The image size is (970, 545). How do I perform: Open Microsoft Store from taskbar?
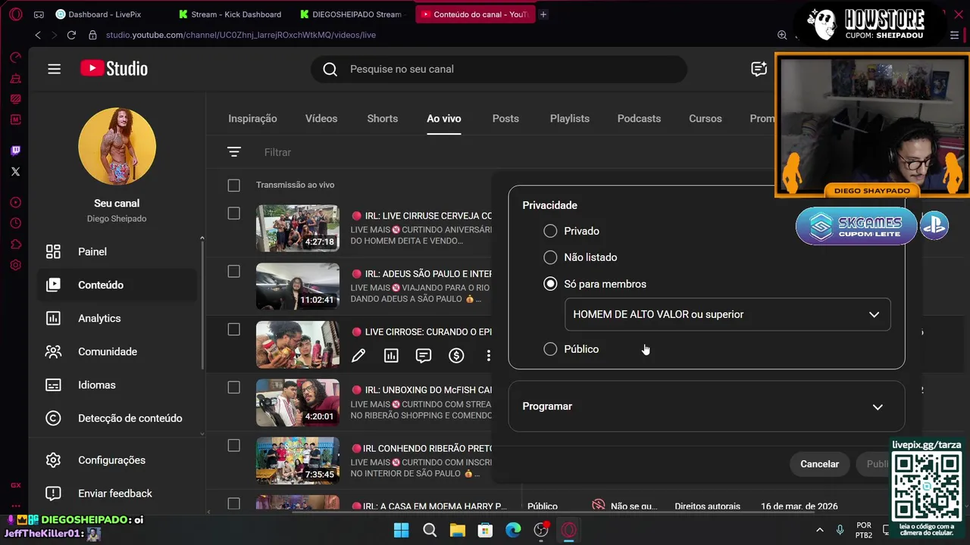[485, 530]
